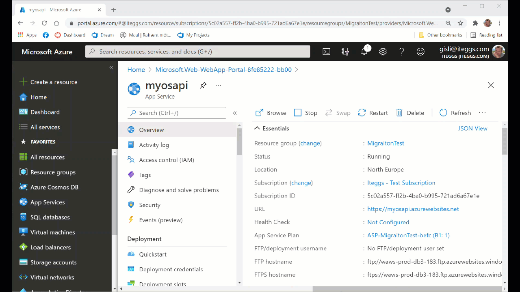This screenshot has width=520, height=292.
Task: Click Microsoft.Web-WebApp-Portal breadcrumb link
Action: (223, 69)
